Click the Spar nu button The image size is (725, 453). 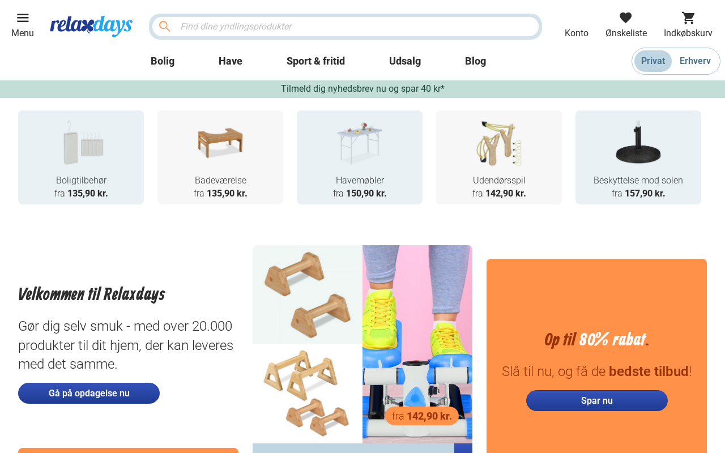coord(596,400)
